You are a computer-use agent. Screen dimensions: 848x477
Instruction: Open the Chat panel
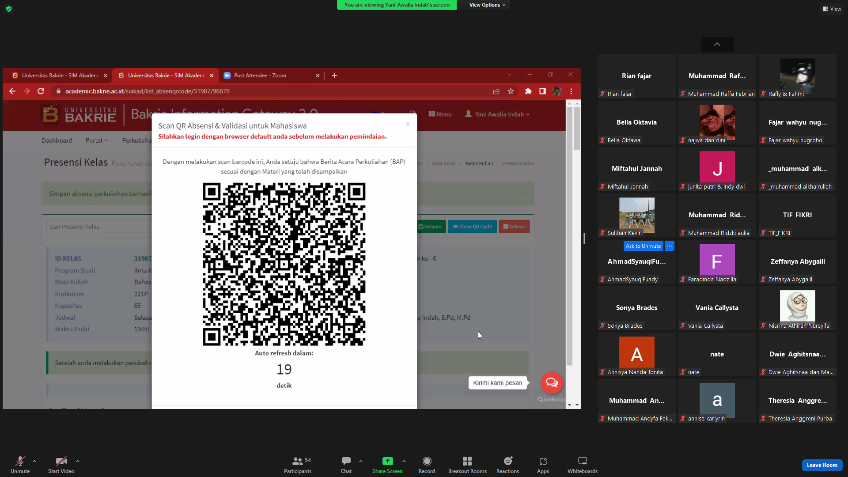tap(346, 465)
